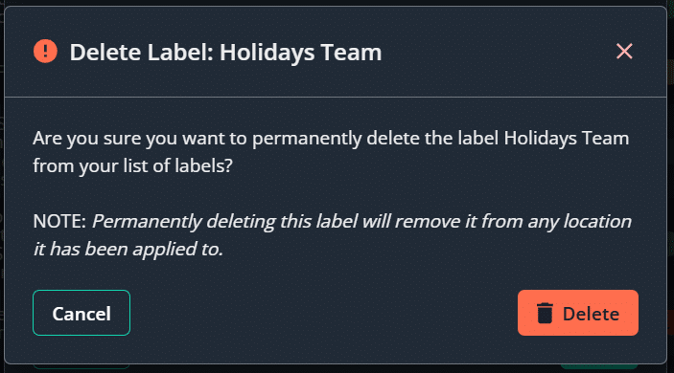This screenshot has width=674, height=373.
Task: Click the dimmed background left of the dialog
Action: pyautogui.click(x=2, y=186)
